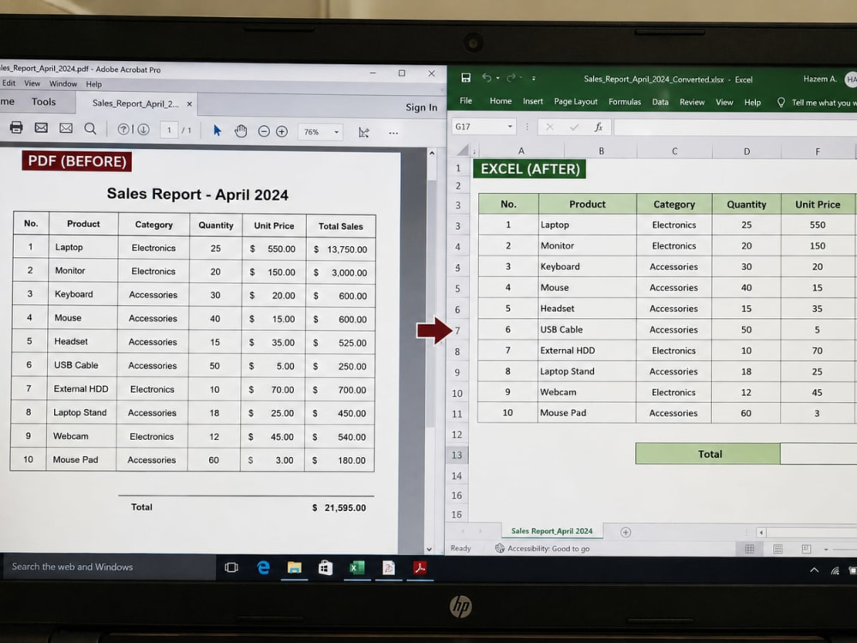Viewport: 857px width, 643px height.
Task: Open the Excel File tab
Action: pos(465,100)
